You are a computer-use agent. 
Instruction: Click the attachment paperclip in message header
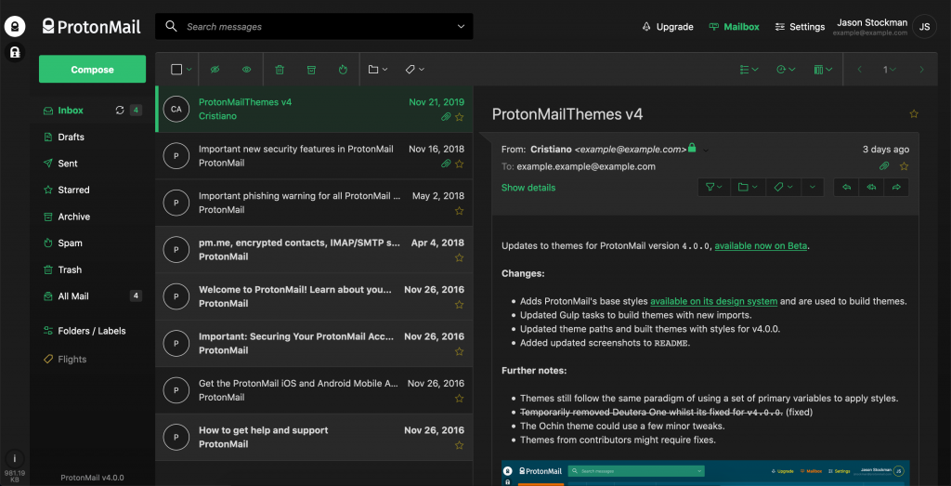click(x=884, y=166)
